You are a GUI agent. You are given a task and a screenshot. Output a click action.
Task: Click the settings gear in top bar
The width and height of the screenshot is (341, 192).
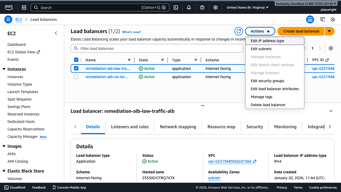pos(216,7)
